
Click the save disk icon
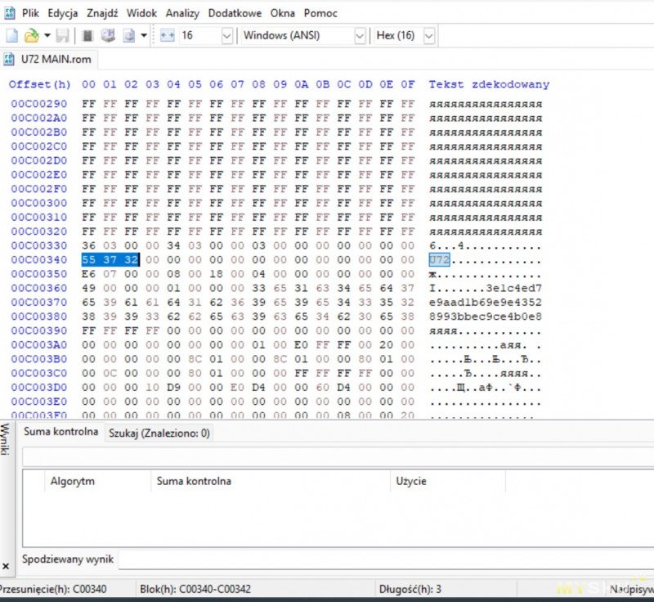click(x=63, y=36)
